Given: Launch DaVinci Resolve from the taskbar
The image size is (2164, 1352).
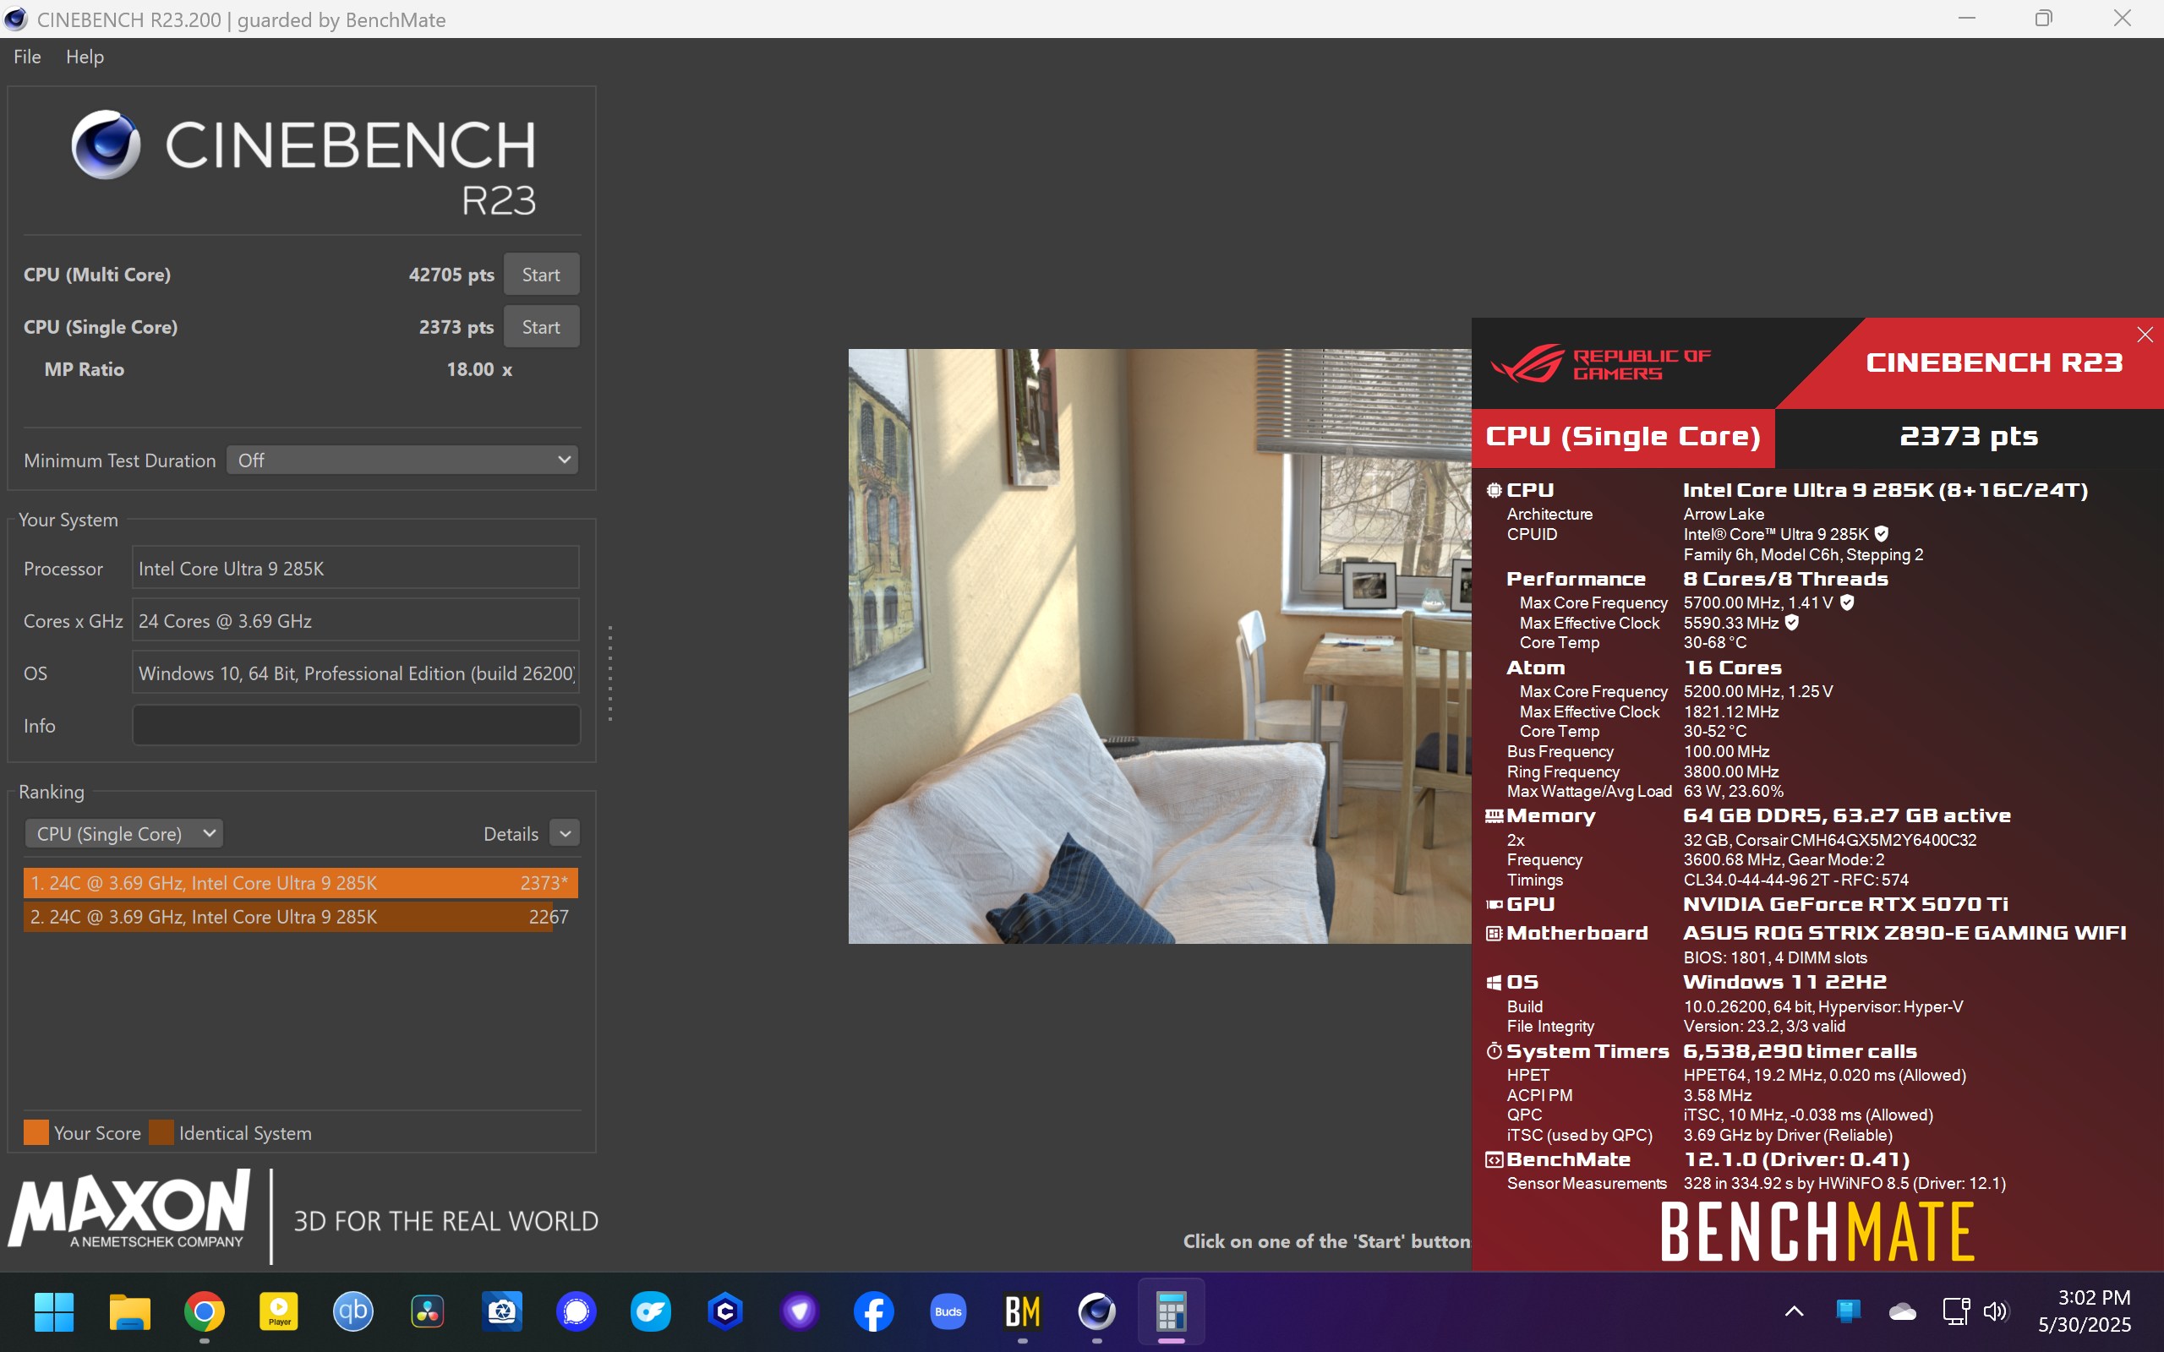Looking at the screenshot, I should click(428, 1311).
